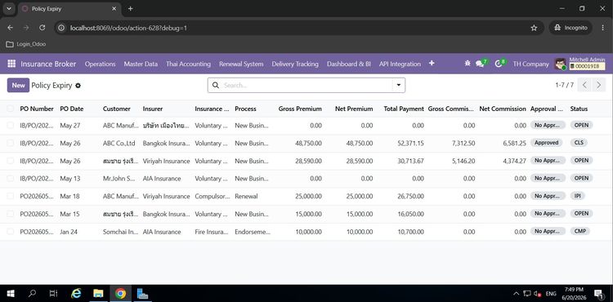Click the 1-7 / 7 pager counter
This screenshot has width=613, height=302.
pyautogui.click(x=564, y=85)
